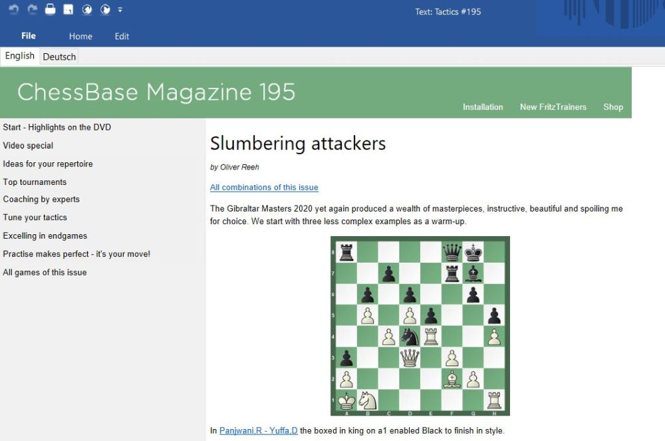Click the undo arrow icon
The height and width of the screenshot is (441, 665).
(x=14, y=10)
